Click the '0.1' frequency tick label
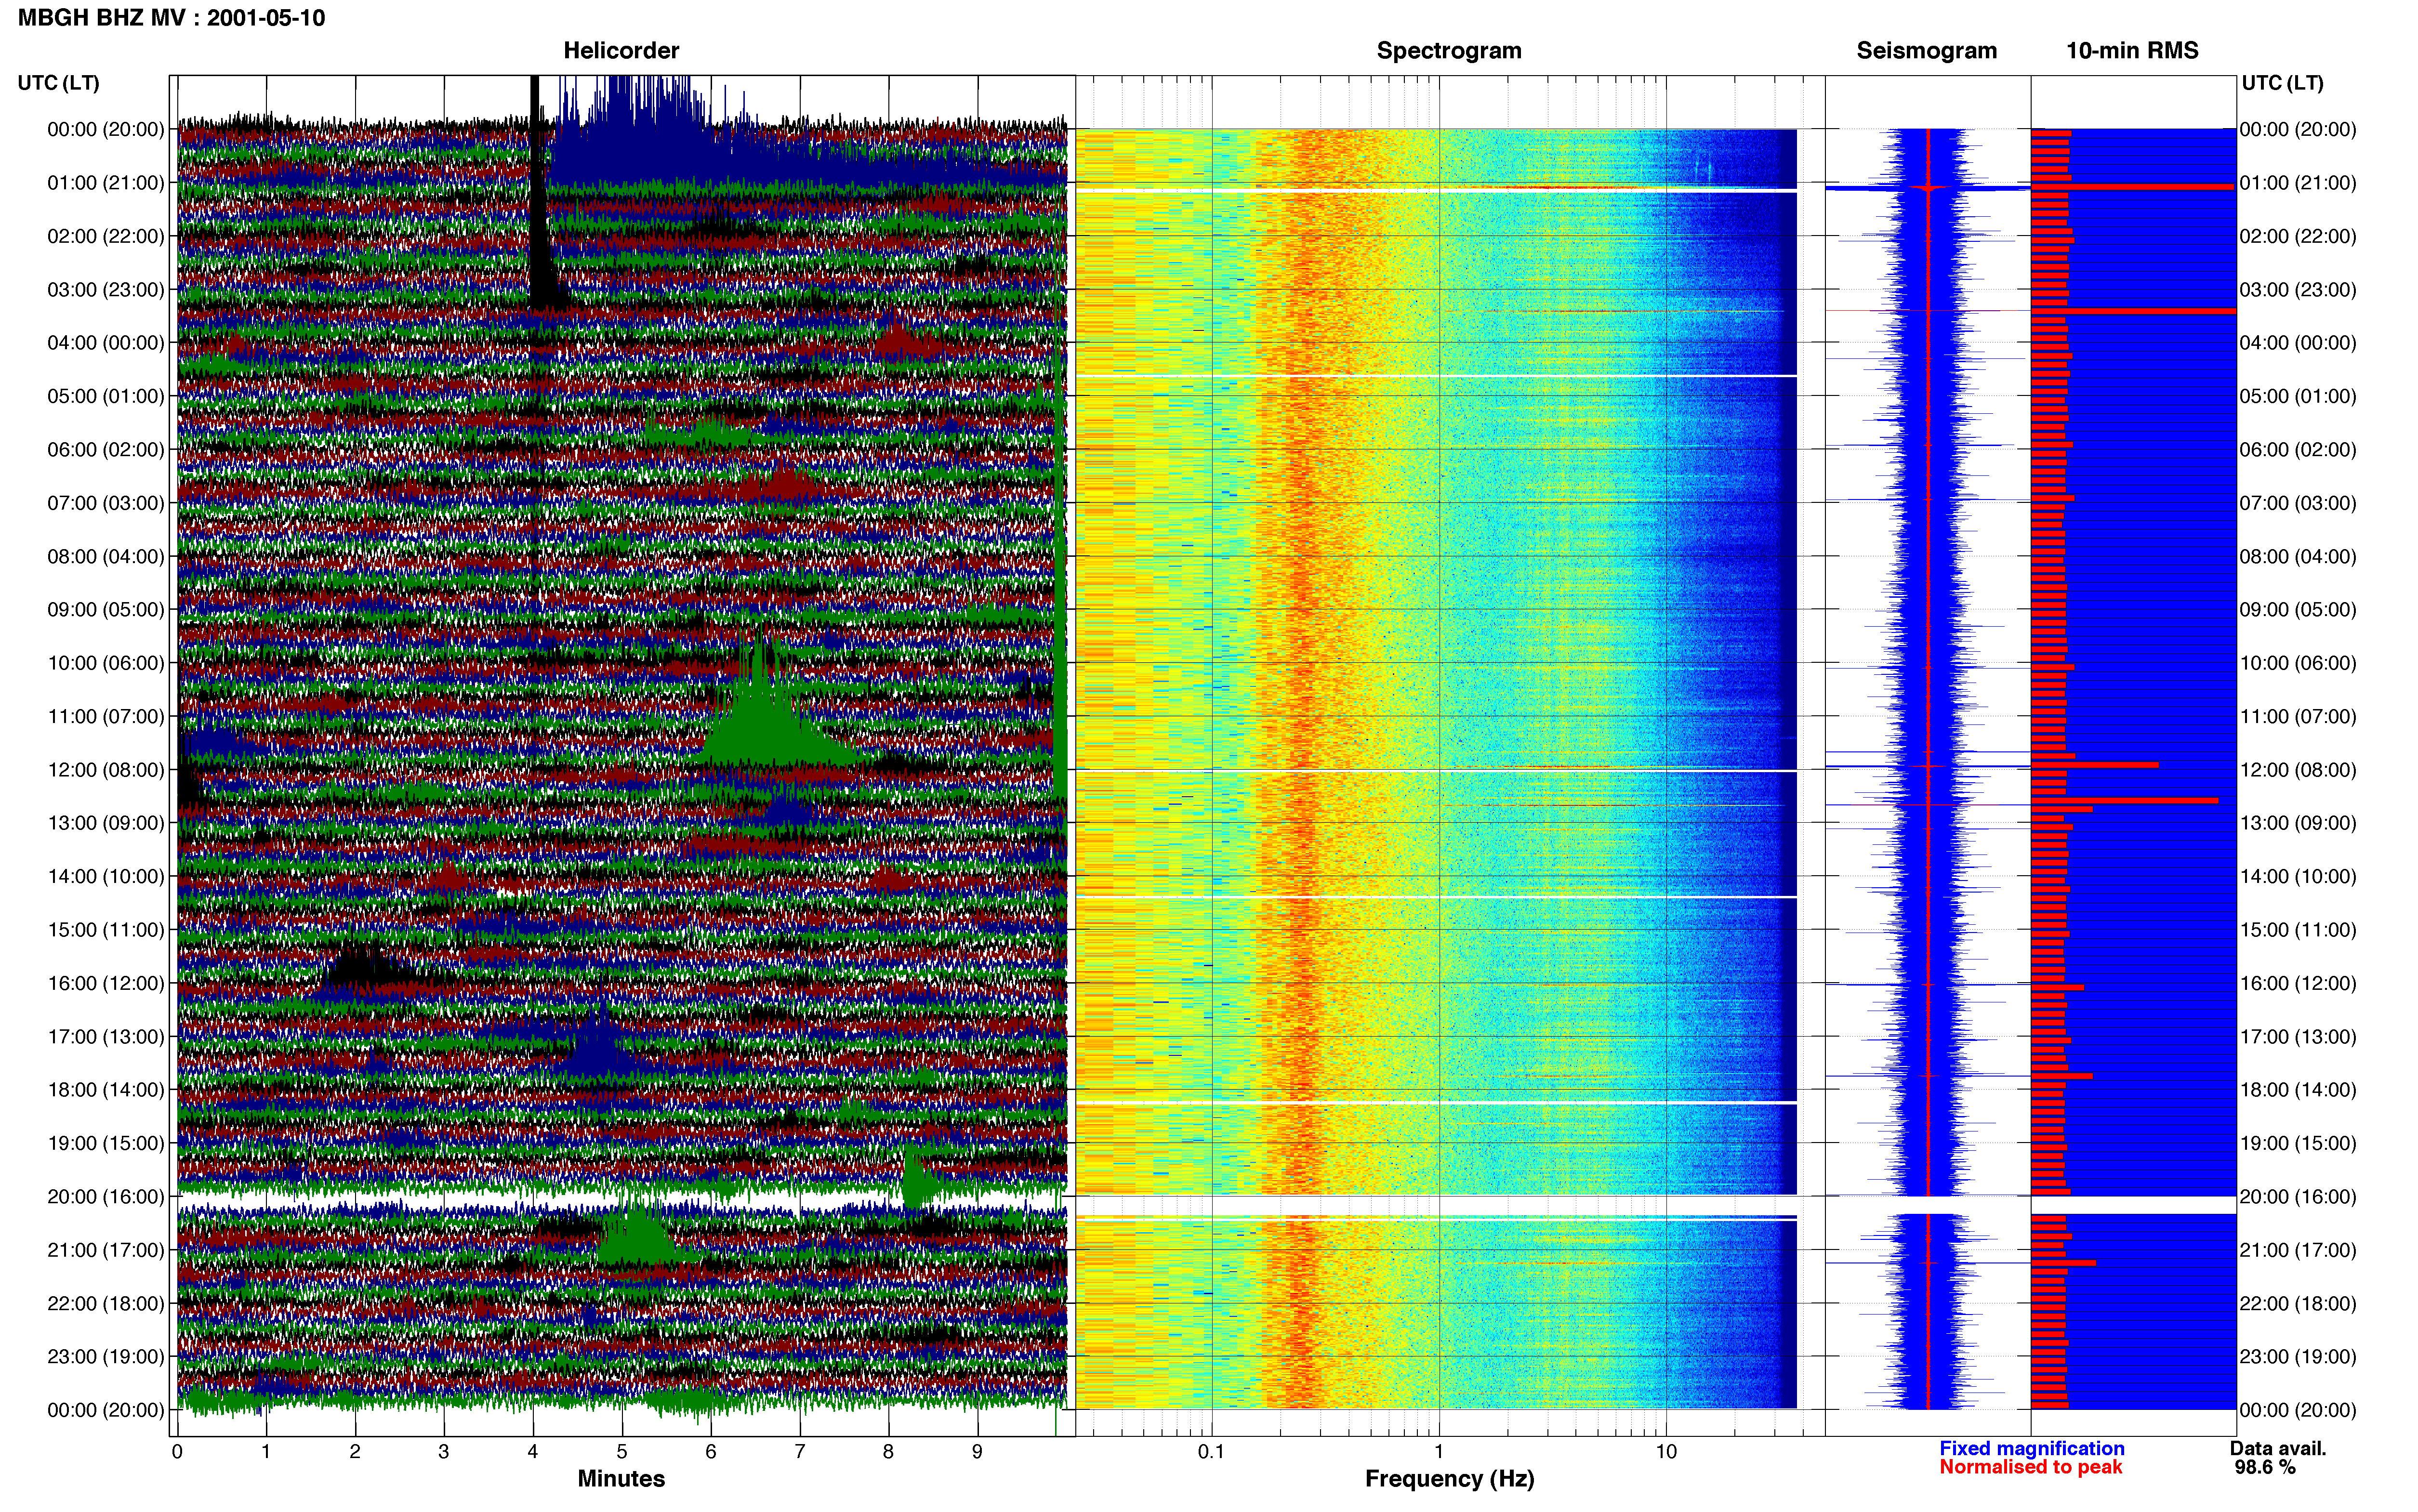 coord(1211,1451)
